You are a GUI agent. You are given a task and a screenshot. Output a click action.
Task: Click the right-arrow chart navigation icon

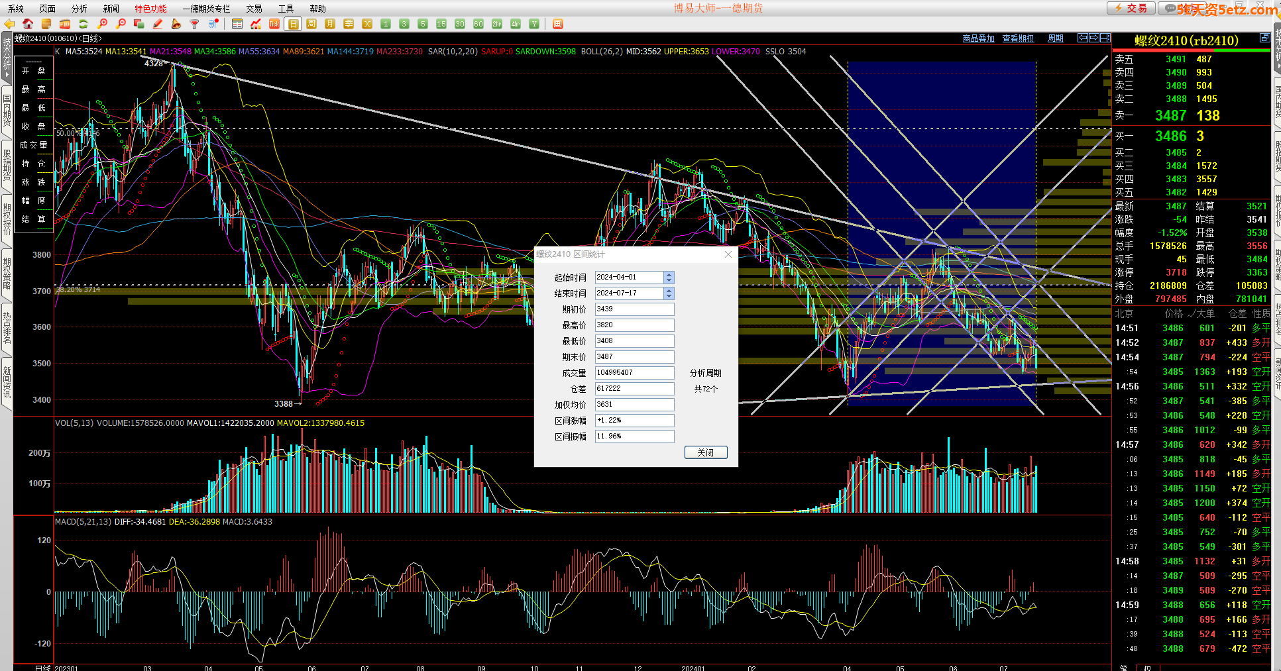pyautogui.click(x=1094, y=38)
